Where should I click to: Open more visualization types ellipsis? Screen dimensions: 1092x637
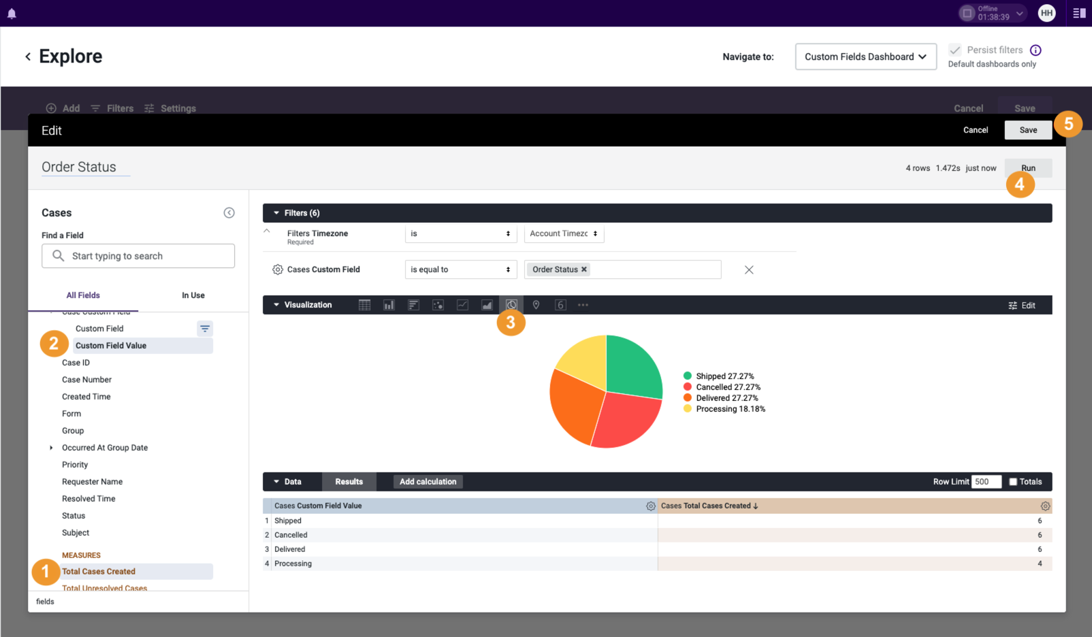[583, 305]
